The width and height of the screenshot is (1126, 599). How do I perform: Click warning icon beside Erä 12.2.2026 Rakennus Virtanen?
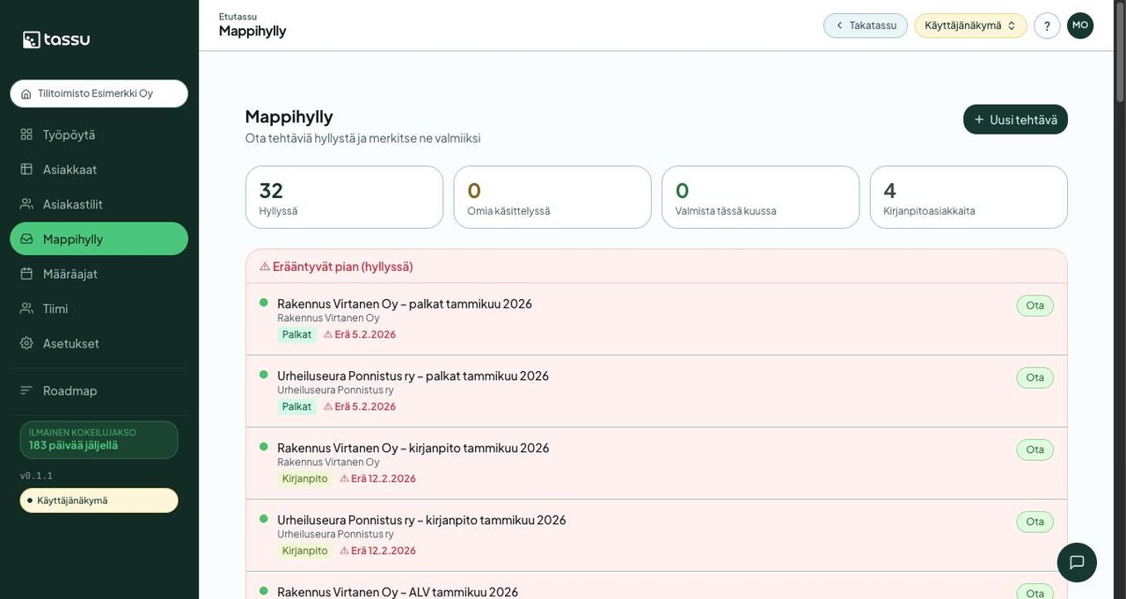(345, 478)
